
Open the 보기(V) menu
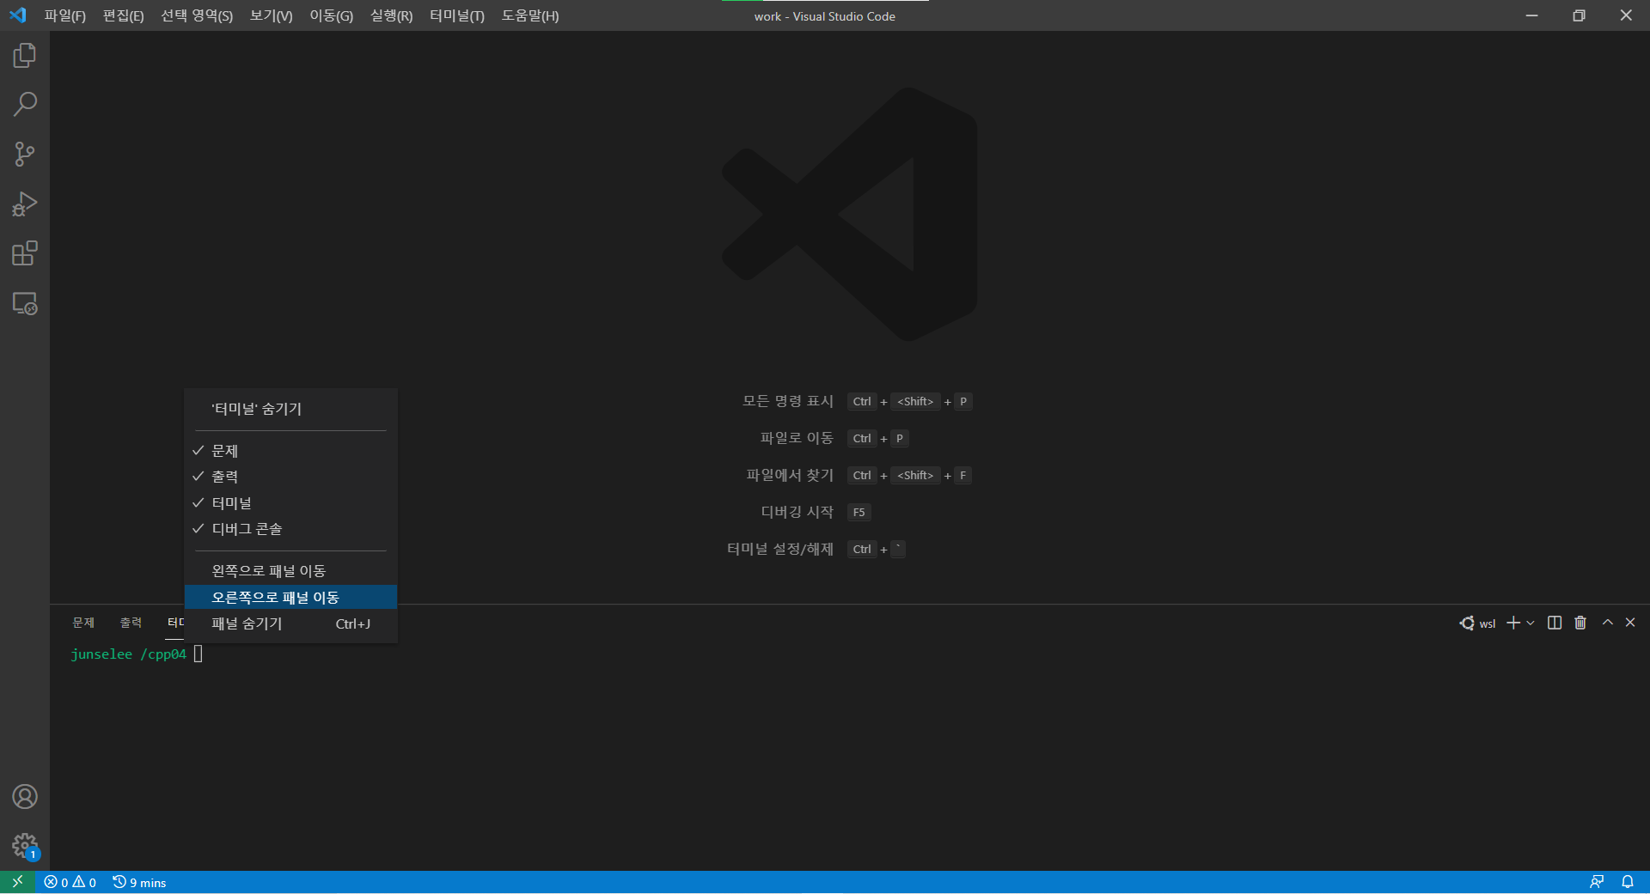272,15
